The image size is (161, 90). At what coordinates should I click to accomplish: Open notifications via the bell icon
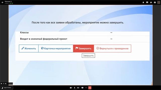point(143,2)
